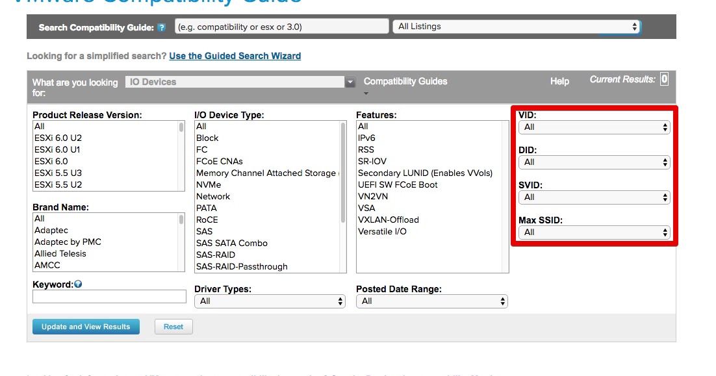
Task: Open the Posted Date Range dropdown
Action: (x=432, y=301)
